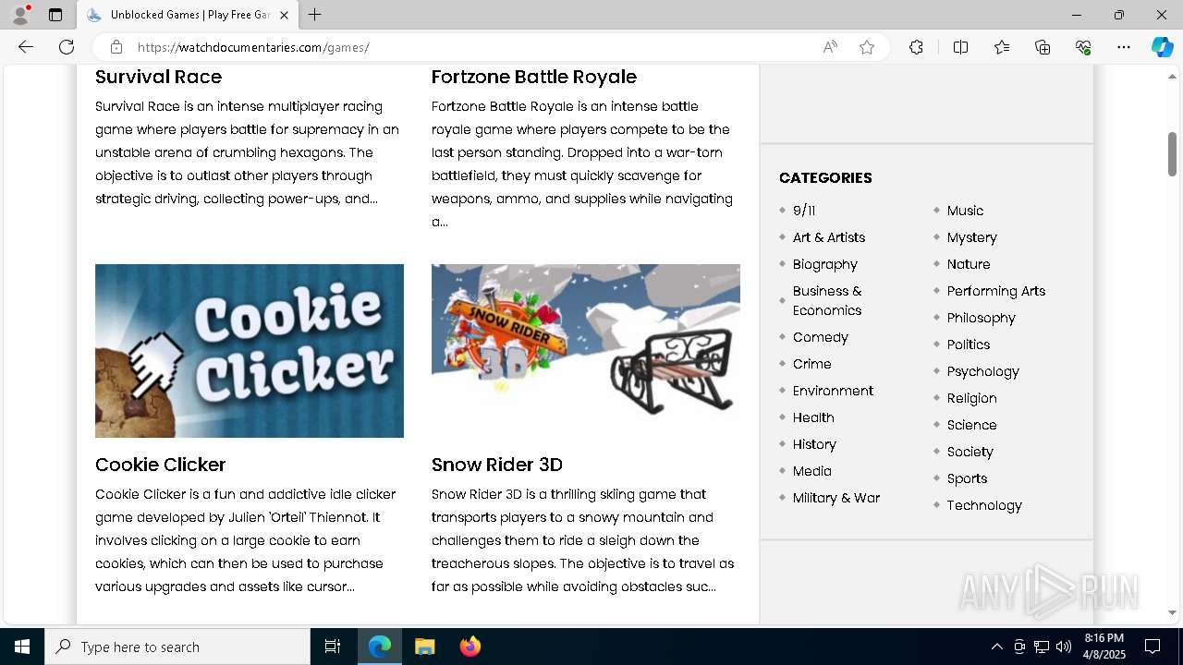Viewport: 1183px width, 665px height.
Task: View site information lock icon
Action: click(x=116, y=47)
